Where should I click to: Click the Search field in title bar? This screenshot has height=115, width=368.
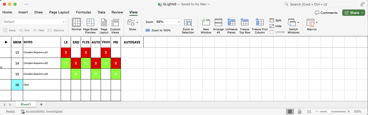320,4
